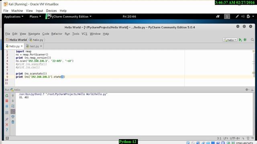
Task: Click the Fri 20:46 clock
Action: pyautogui.click(x=129, y=16)
